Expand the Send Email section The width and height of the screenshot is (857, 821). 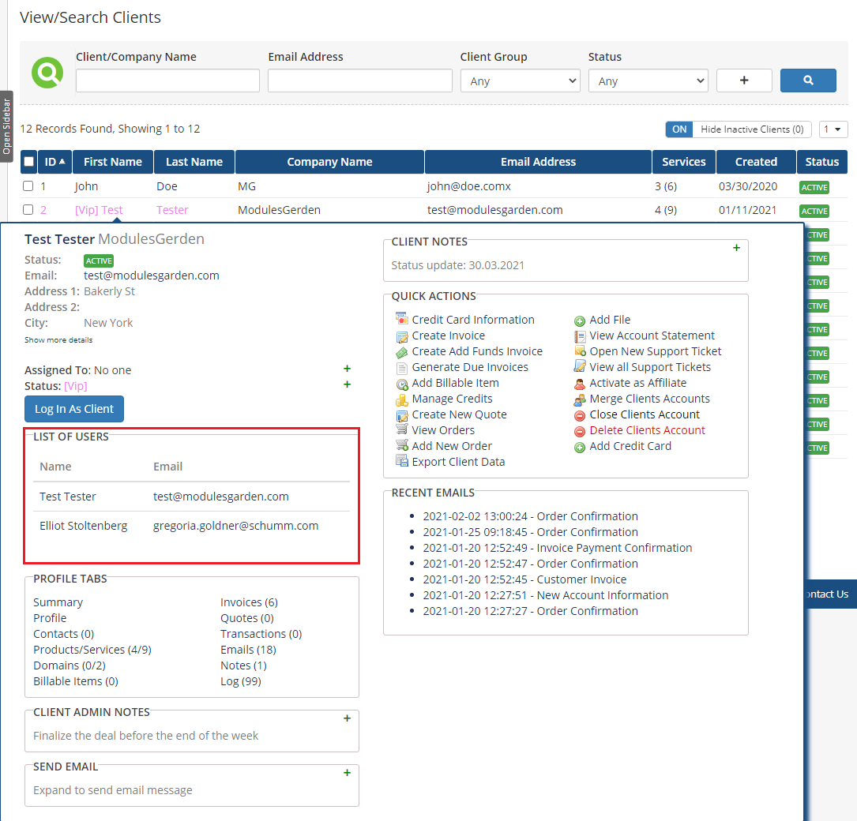point(347,772)
